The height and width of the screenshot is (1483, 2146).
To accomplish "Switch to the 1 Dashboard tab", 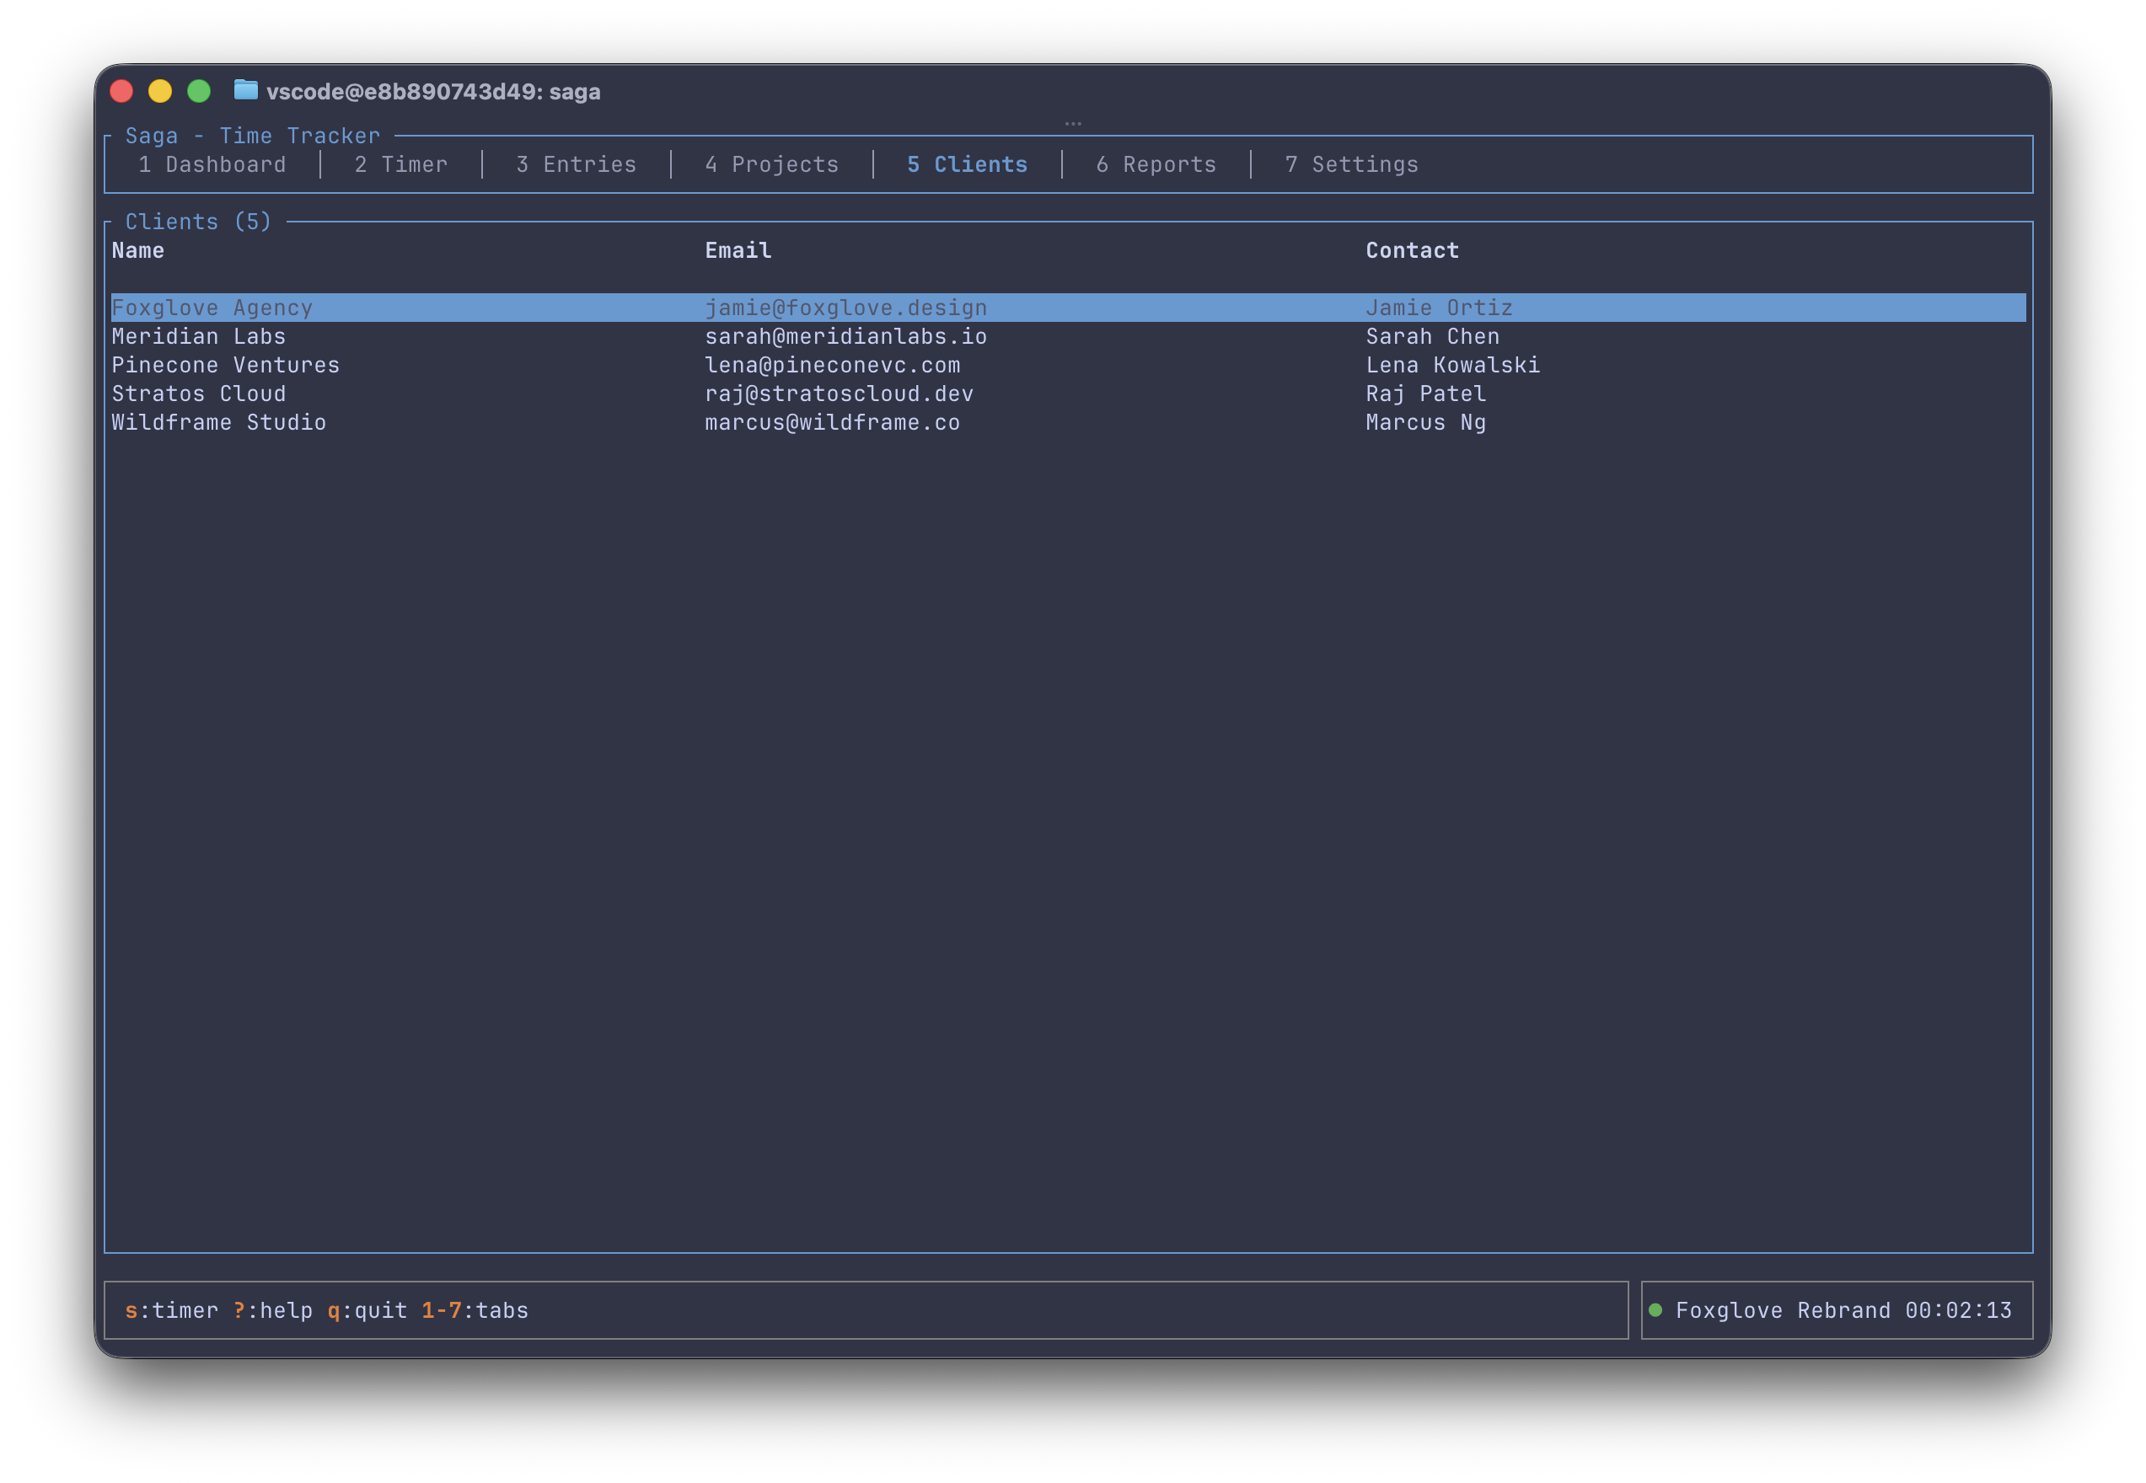I will coord(212,164).
